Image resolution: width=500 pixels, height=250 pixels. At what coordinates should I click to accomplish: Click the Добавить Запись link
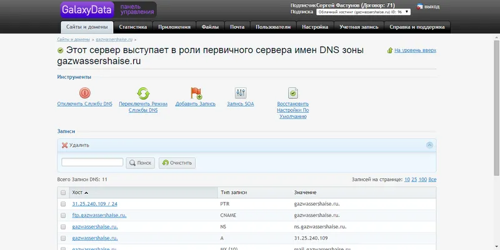pos(196,104)
